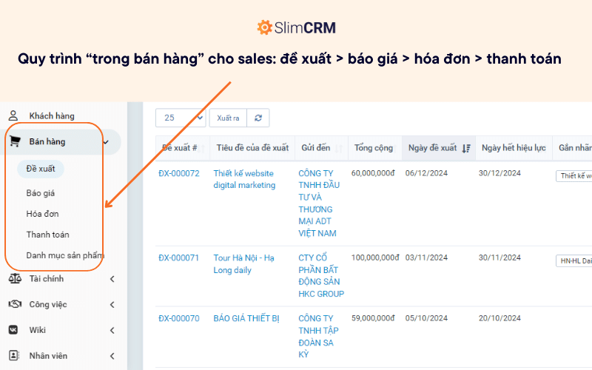
Task: Click the Nhân viên ID badge icon
Action: tap(13, 356)
